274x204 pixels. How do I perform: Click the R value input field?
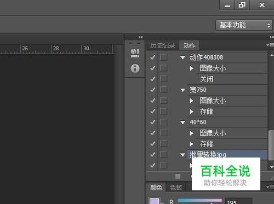pyautogui.click(x=238, y=201)
